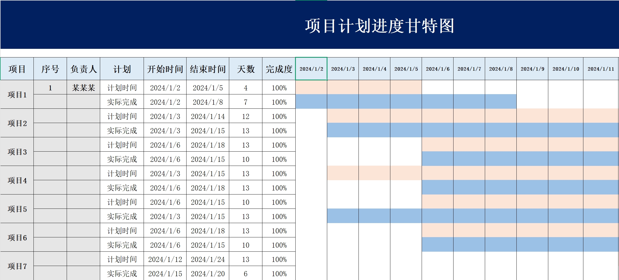Click 项目5 actual bar cell under 2024/1/4
The height and width of the screenshot is (280, 619).
click(374, 216)
